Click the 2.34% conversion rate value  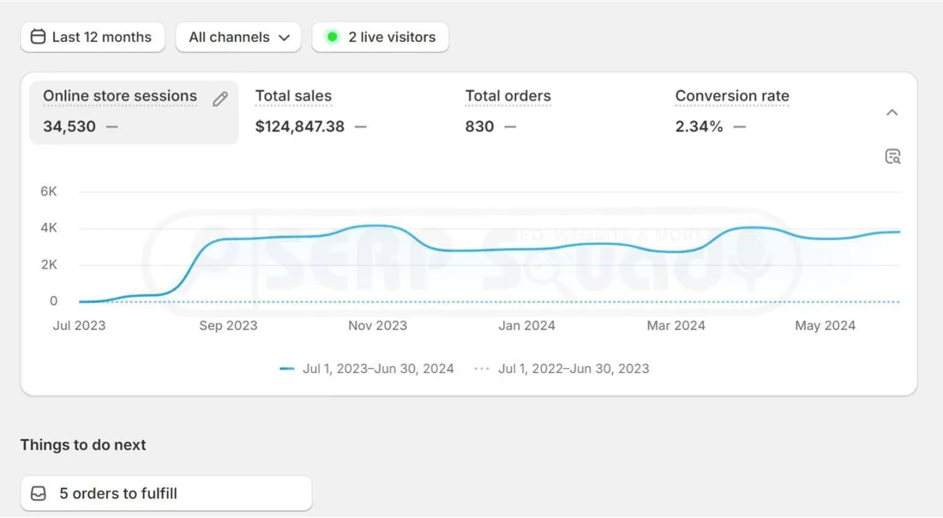[699, 126]
